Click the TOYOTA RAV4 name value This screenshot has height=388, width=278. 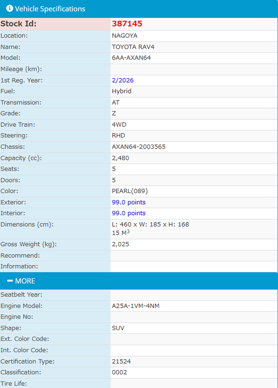(x=133, y=47)
